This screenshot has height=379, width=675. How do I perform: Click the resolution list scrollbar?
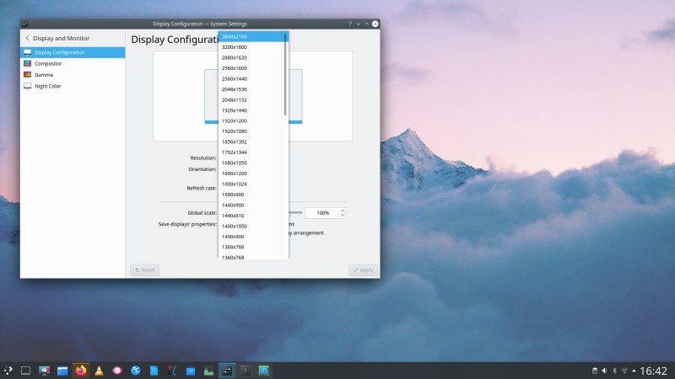coord(285,76)
